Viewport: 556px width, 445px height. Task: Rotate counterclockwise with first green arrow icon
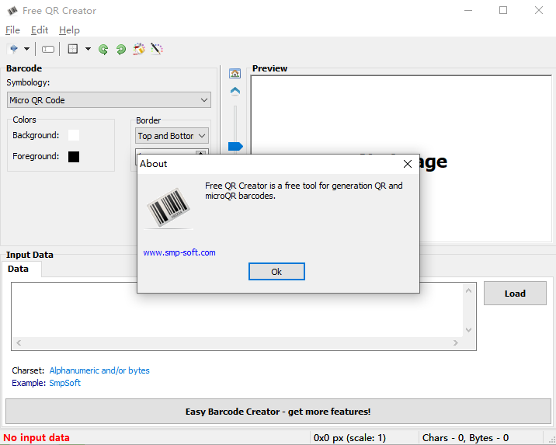pyautogui.click(x=103, y=49)
